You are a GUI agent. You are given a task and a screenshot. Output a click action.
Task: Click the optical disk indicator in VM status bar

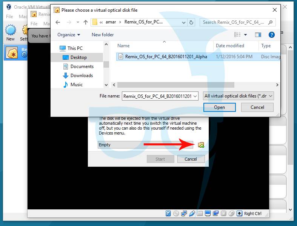tap(176, 214)
